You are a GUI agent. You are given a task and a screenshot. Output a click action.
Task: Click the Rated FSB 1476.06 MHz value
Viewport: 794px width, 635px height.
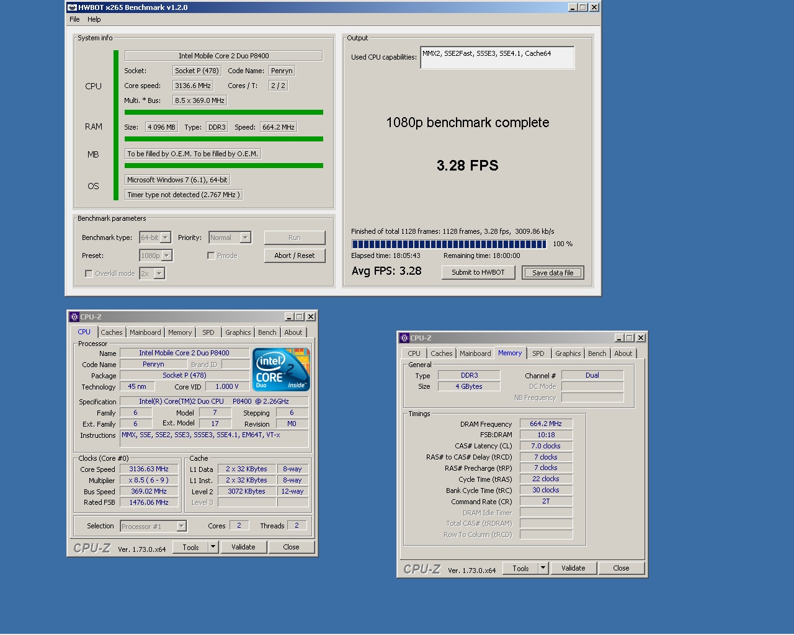[x=149, y=503]
